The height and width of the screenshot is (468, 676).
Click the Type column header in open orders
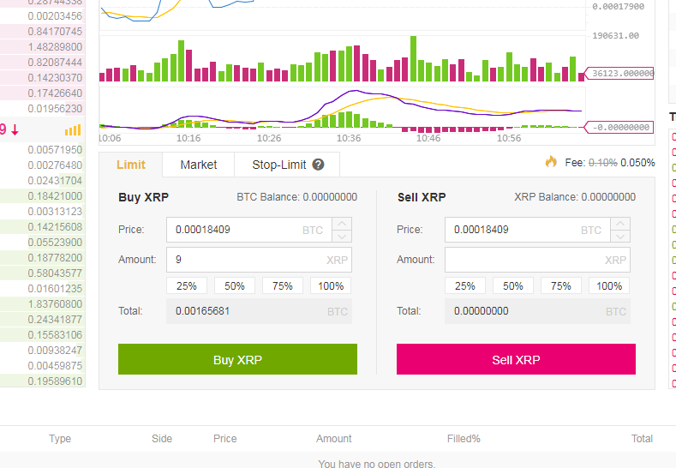coord(60,439)
